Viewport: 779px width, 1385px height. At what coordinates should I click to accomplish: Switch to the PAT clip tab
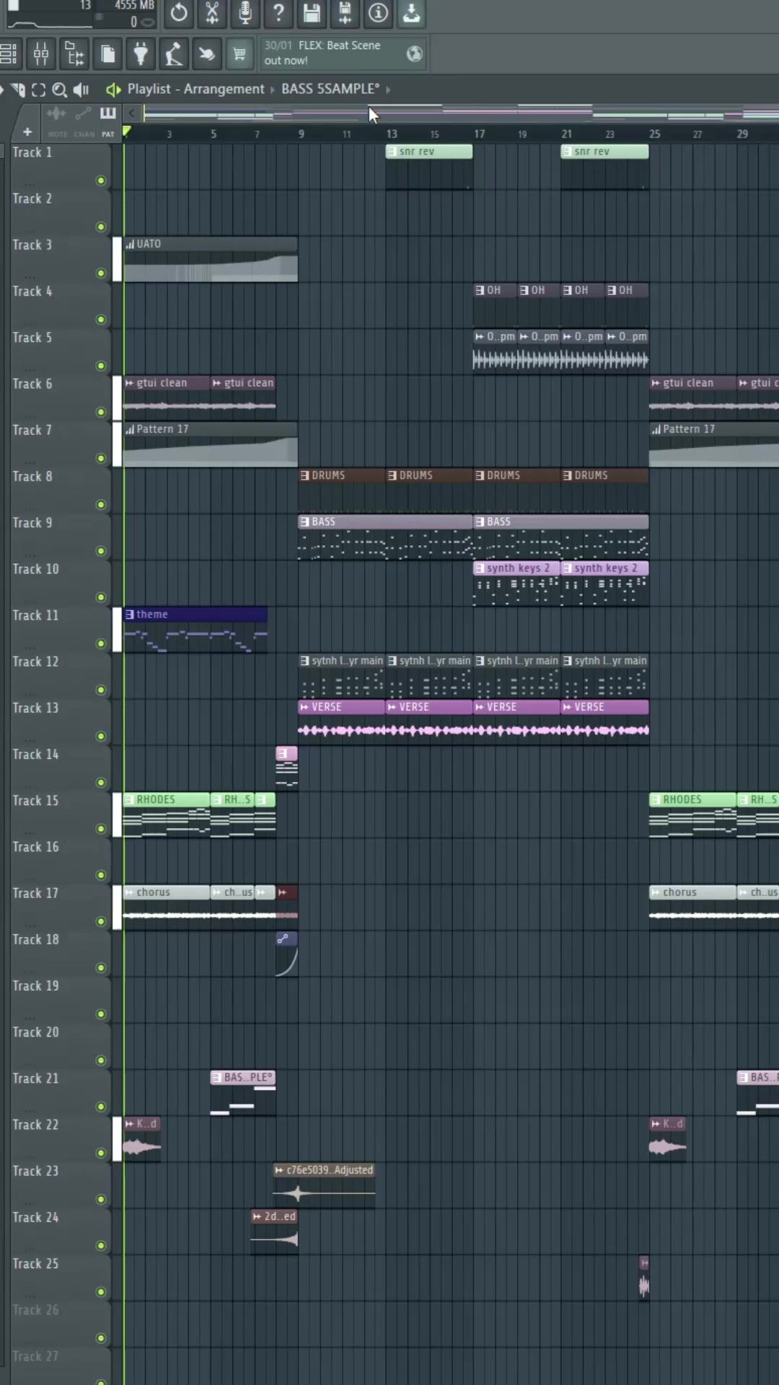(x=107, y=134)
